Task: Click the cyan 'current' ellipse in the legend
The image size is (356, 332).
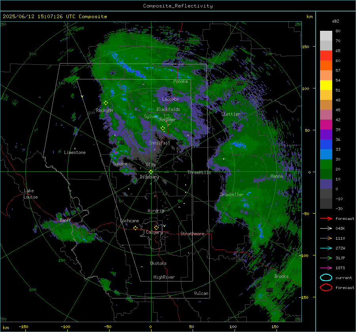Action: [326, 278]
